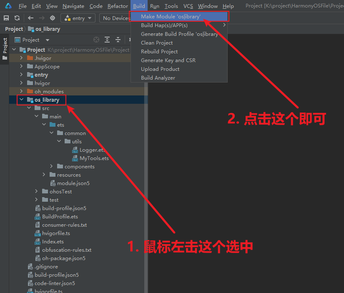Click the target/locate icon in toolbar
Viewport: 344px width, 293px height.
click(53, 18)
